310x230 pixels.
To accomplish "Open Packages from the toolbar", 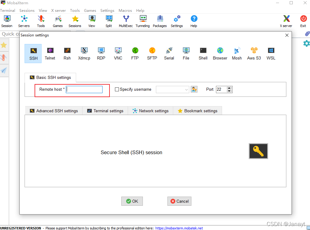I will (x=160, y=21).
